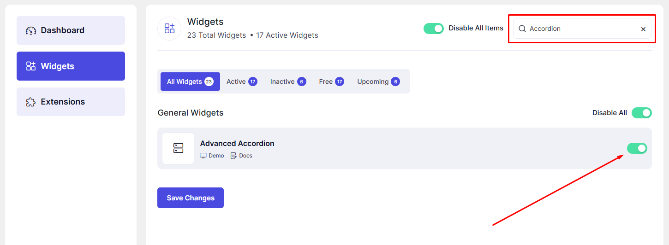The image size is (669, 245).
Task: Show the Upcoming widgets tab
Action: [x=378, y=82]
